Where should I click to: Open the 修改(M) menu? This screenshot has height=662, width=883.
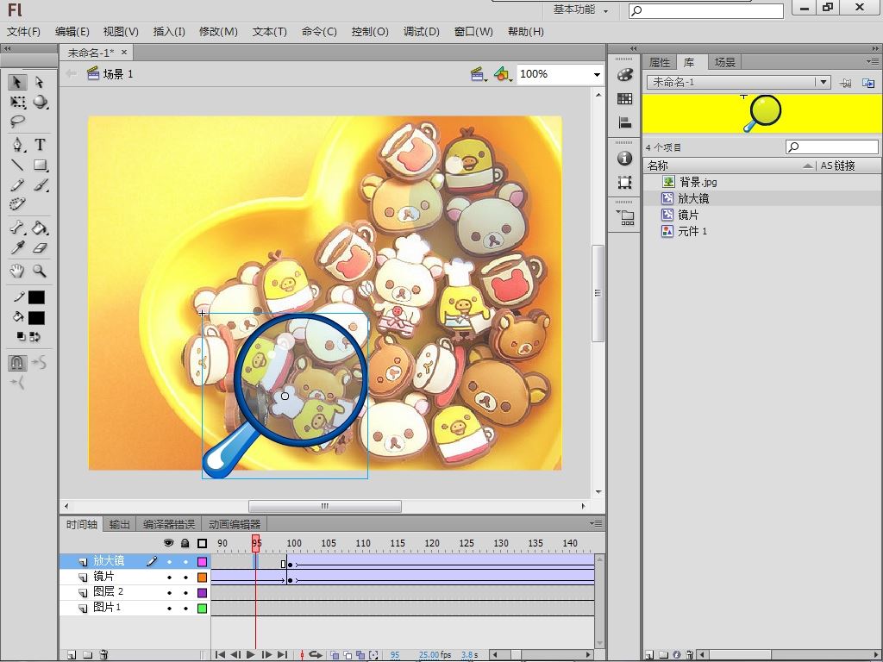coord(218,32)
